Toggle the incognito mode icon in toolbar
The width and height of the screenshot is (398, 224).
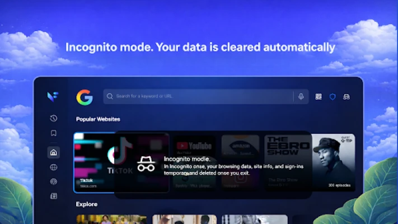coord(347,97)
